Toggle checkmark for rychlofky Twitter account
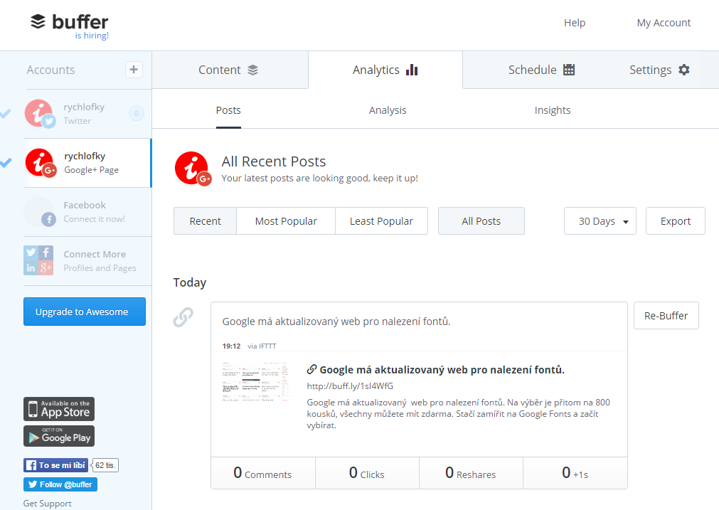The height and width of the screenshot is (510, 719). (x=6, y=113)
